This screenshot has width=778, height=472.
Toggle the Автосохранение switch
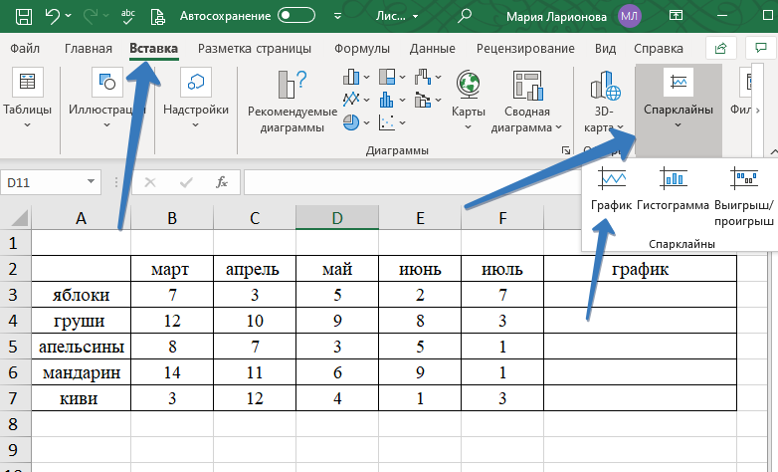[296, 15]
